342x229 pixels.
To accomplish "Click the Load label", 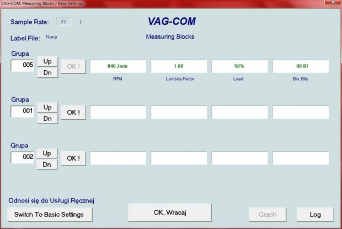I will pos(238,79).
